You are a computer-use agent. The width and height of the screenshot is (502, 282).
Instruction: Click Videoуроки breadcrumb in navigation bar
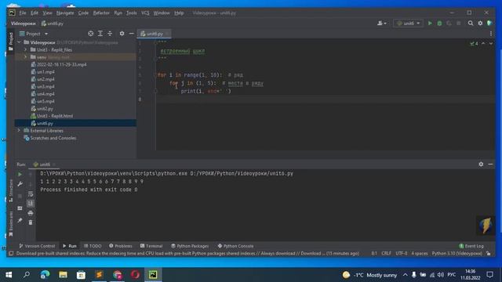(x=23, y=23)
